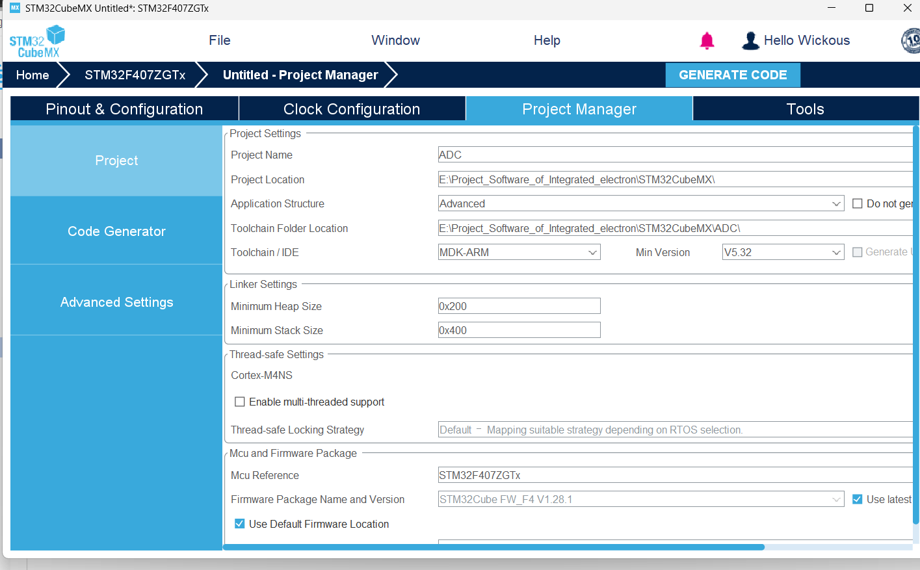The image size is (920, 570).
Task: Click the Mcu Reference field
Action: coord(675,475)
